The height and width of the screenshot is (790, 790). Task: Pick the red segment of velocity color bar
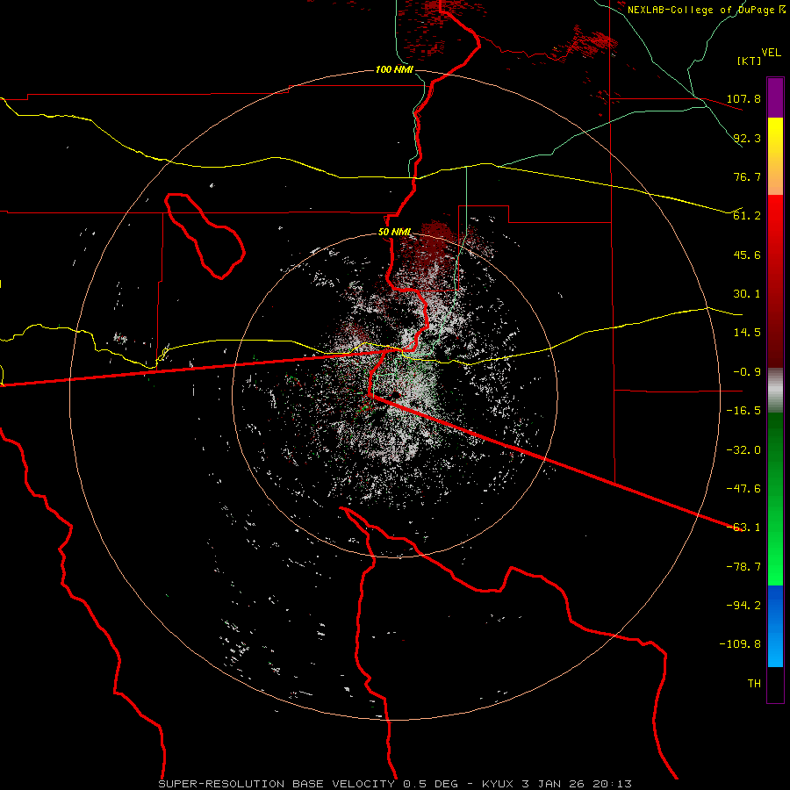click(x=775, y=281)
